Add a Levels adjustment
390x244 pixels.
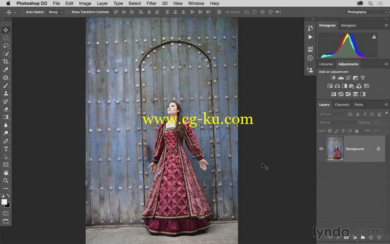pos(340,78)
